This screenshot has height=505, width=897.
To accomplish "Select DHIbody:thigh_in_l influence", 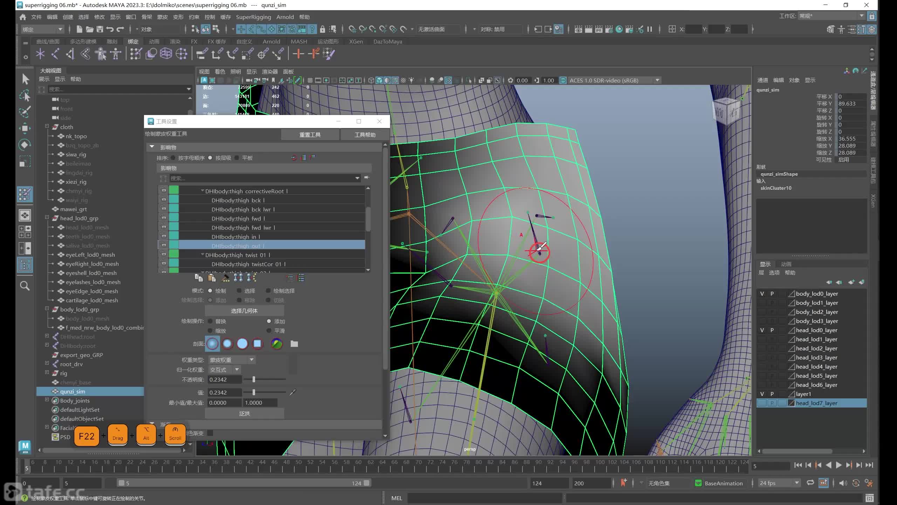I will pos(235,237).
